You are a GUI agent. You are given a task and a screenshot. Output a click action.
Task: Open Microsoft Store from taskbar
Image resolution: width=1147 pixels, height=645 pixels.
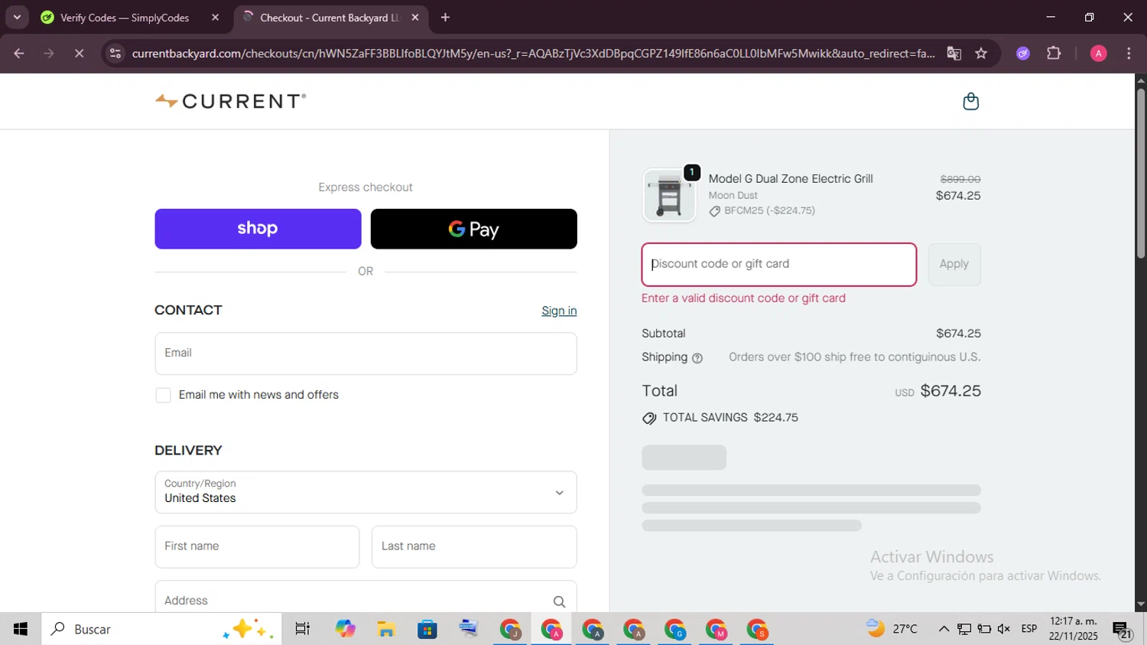(x=427, y=629)
